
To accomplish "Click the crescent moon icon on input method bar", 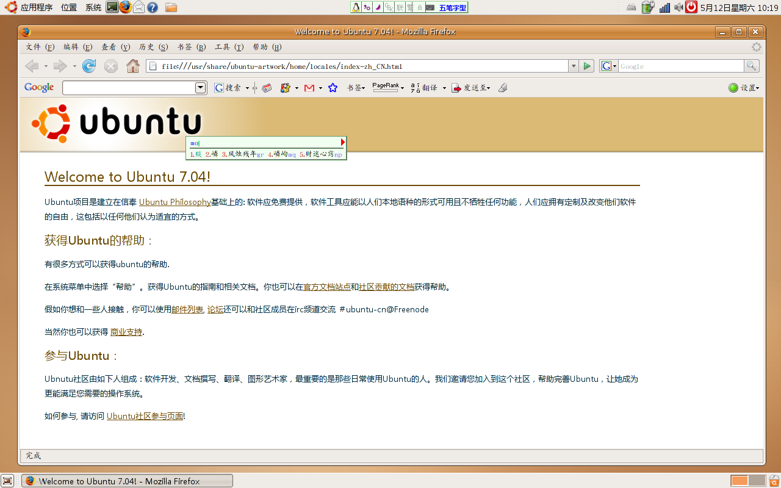I will (377, 7).
